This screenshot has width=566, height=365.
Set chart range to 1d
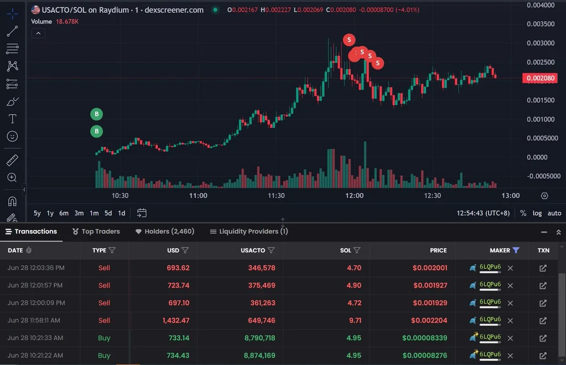[x=121, y=213]
